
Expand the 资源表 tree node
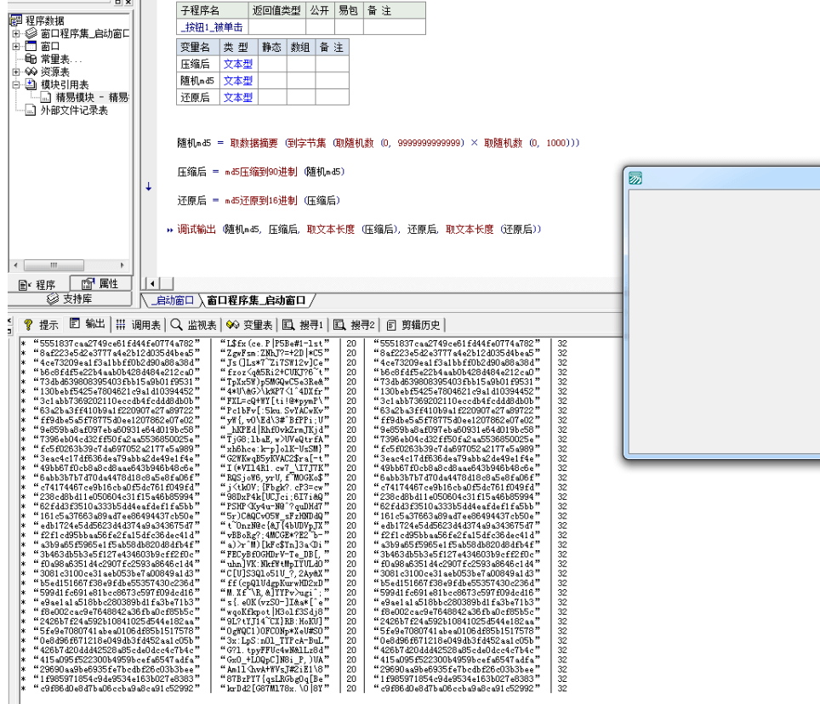pyautogui.click(x=16, y=71)
